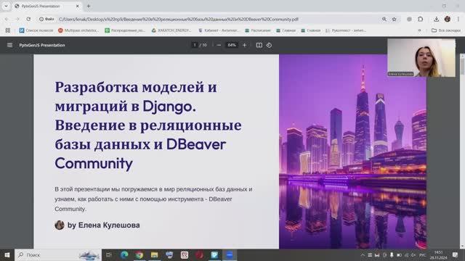
Task: Click the zoom in plus button in the PDF toolbar
Action: (244, 45)
